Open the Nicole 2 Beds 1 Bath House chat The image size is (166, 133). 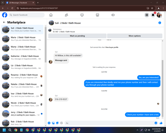(x=22, y=104)
